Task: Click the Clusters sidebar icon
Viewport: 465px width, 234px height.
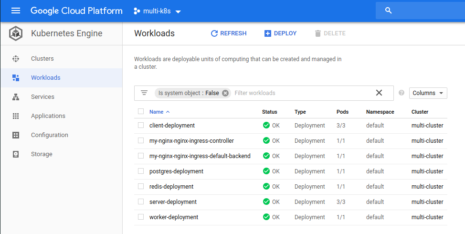Action: click(x=16, y=59)
